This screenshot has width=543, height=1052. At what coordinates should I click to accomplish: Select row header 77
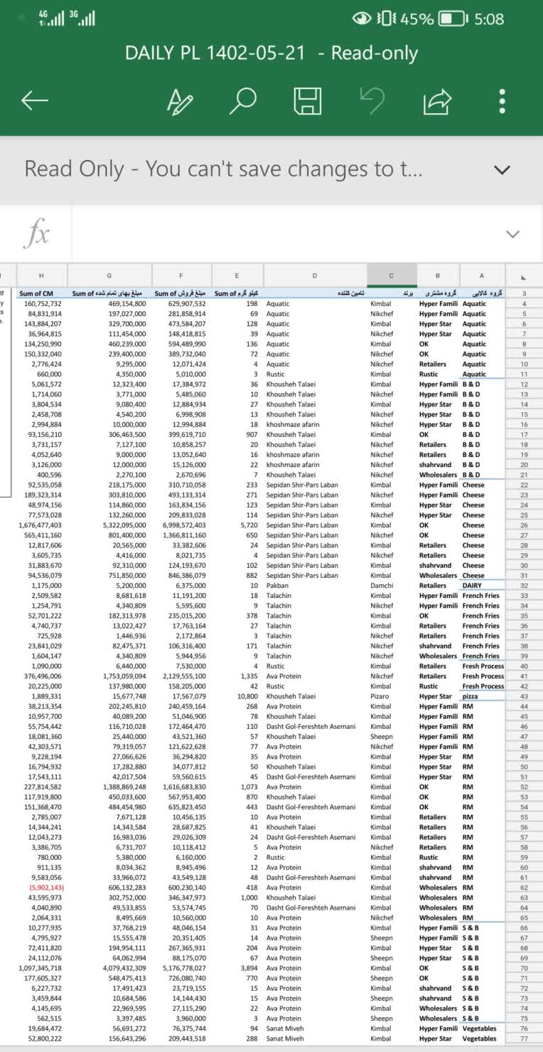[524, 1038]
